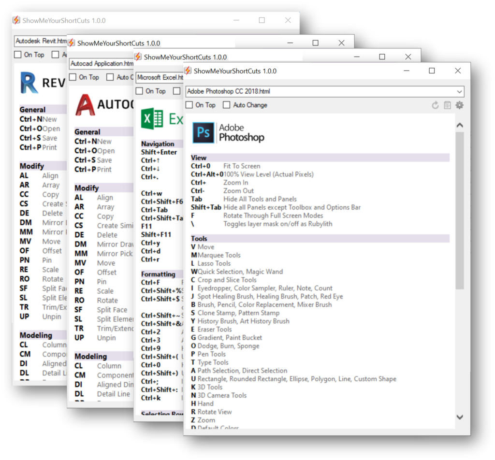Maximize the Photoshop shortcuts window

[431, 71]
